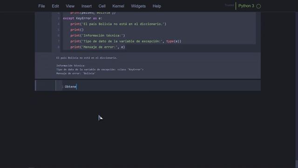Open the View menu

70,6
